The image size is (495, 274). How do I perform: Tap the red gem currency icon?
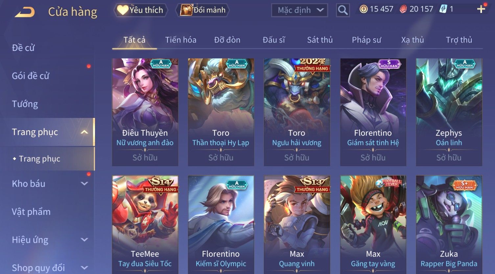click(x=403, y=9)
